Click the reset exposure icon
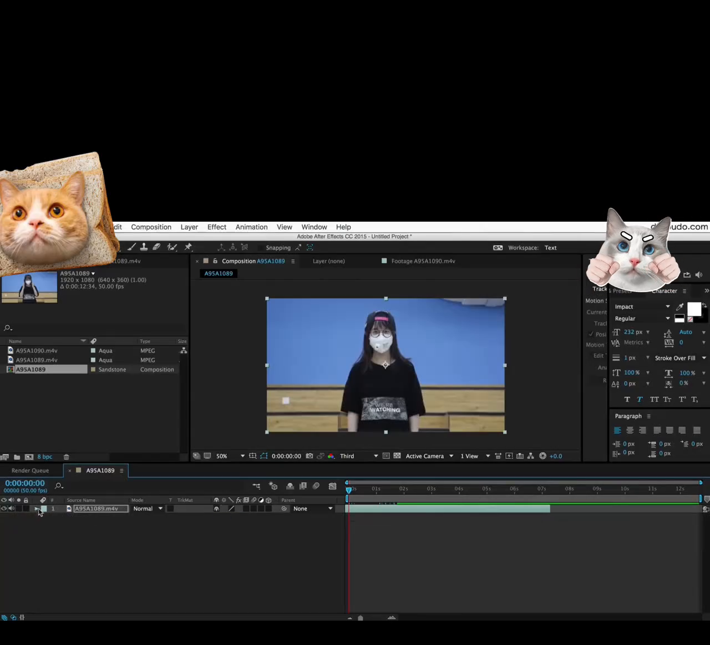 click(x=542, y=456)
